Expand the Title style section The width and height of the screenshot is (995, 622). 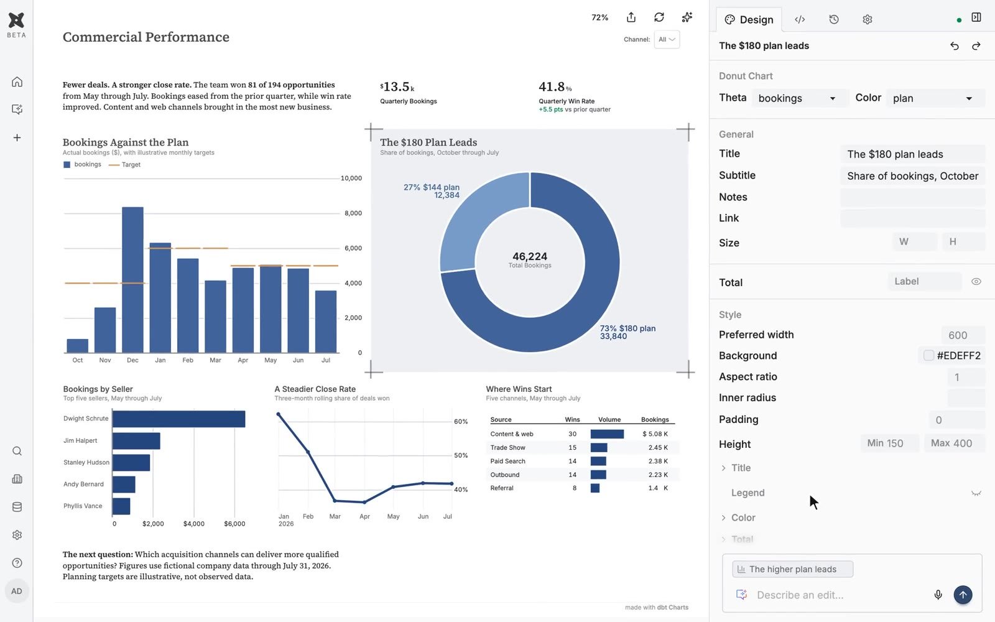pos(736,468)
